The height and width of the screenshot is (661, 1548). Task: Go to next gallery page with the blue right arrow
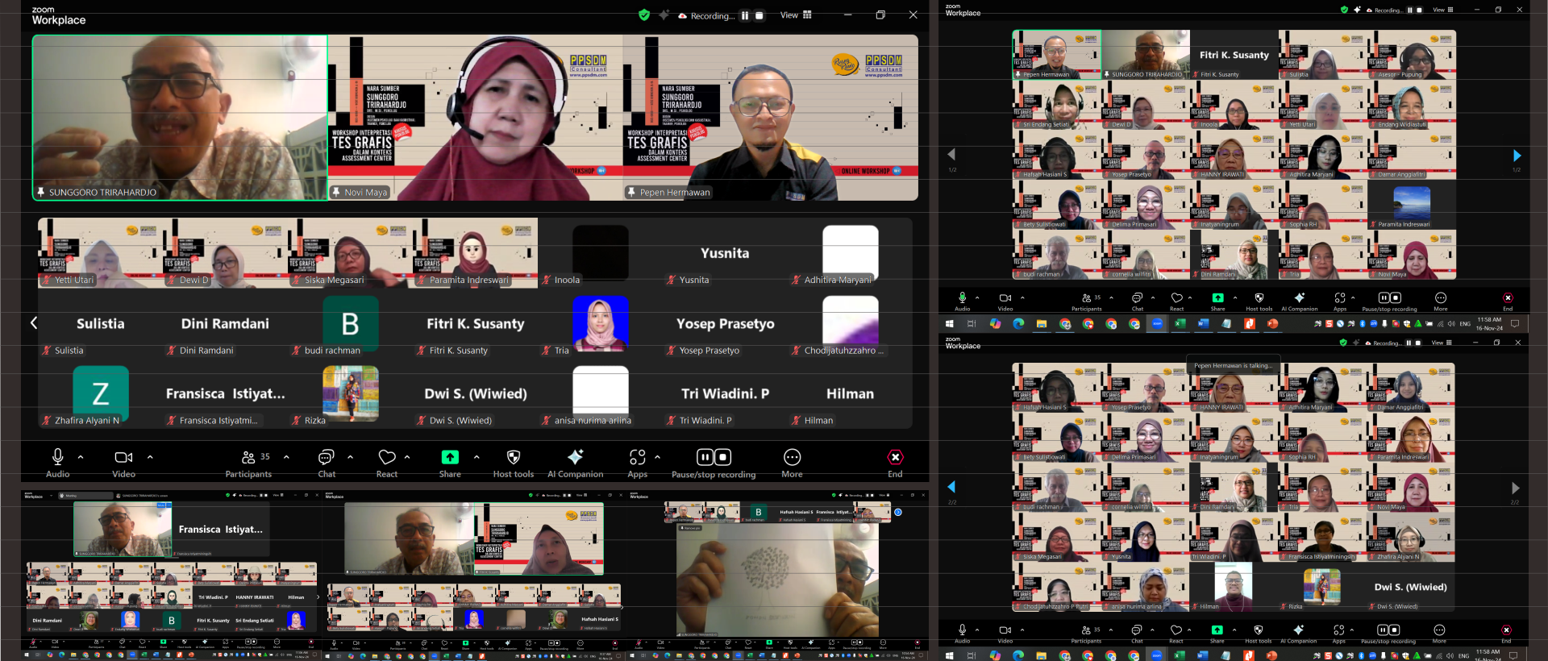pyautogui.click(x=1517, y=156)
